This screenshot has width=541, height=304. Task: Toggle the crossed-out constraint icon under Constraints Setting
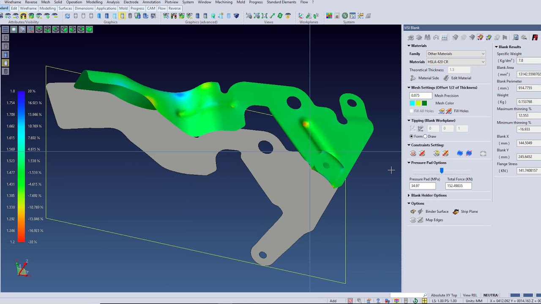pos(422,154)
